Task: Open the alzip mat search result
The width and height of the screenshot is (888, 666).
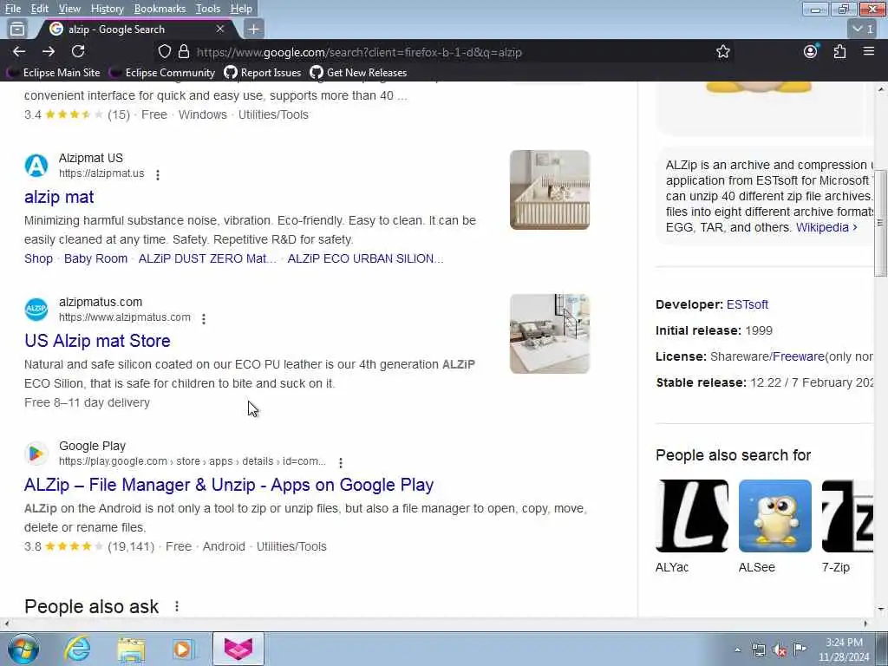Action: (59, 197)
